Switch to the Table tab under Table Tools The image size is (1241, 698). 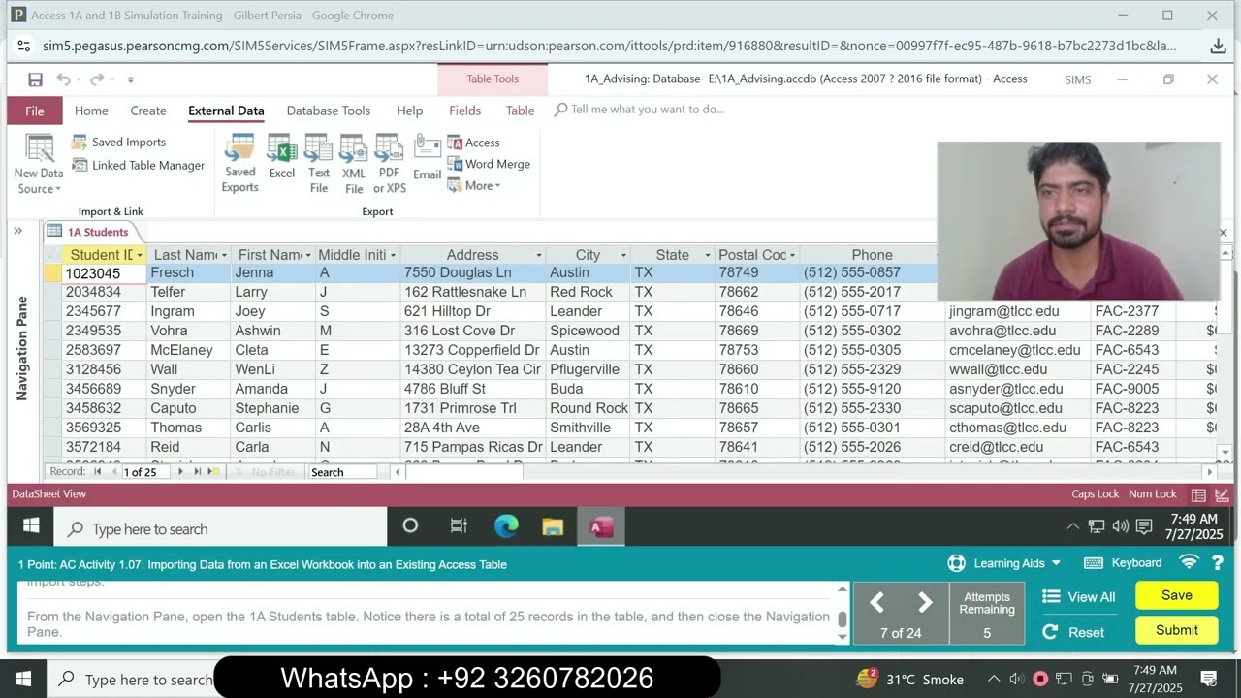[x=521, y=111]
